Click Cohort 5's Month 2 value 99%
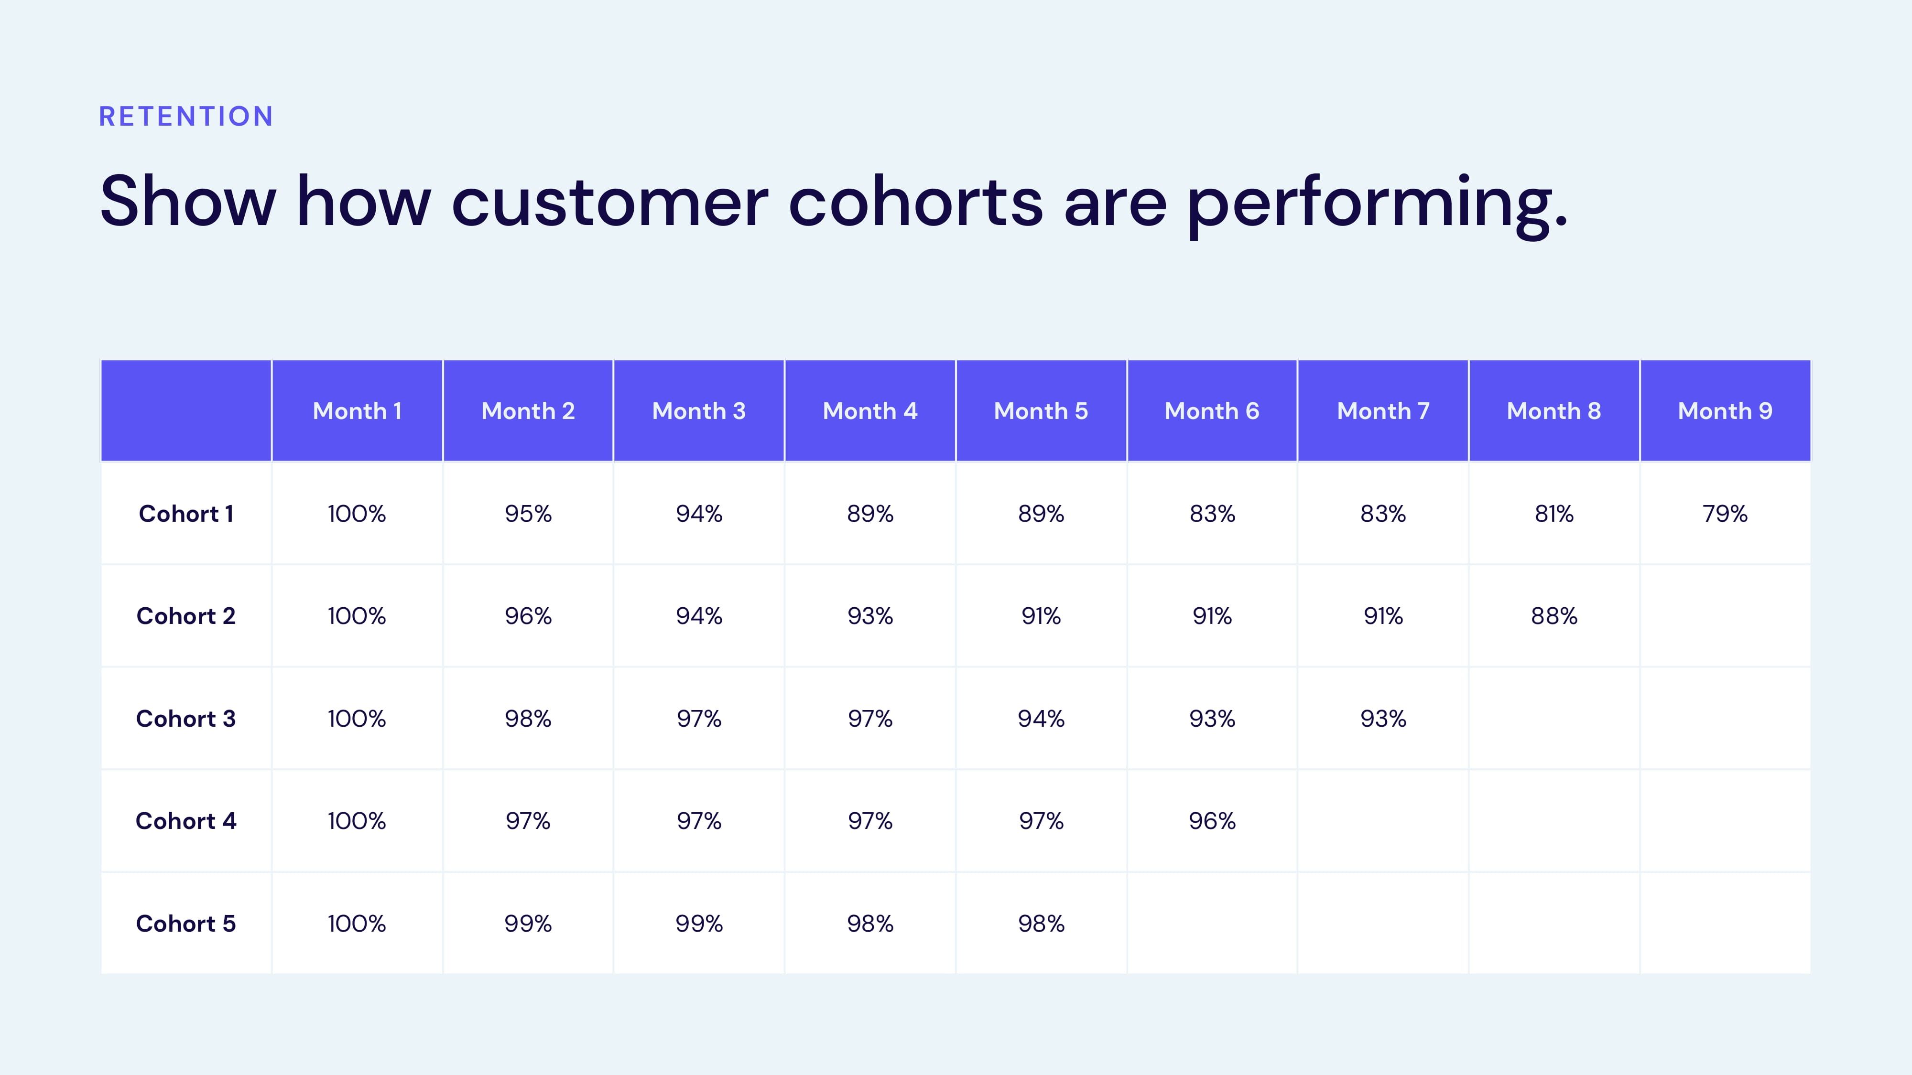Screen dimensions: 1912x1075 pos(528,924)
